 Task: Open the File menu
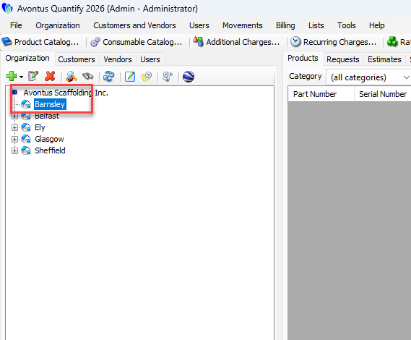coord(16,25)
